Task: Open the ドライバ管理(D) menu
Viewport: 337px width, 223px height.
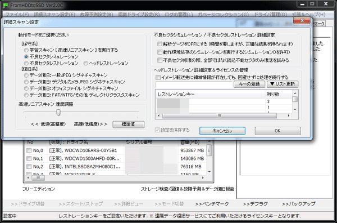Action: [270, 15]
